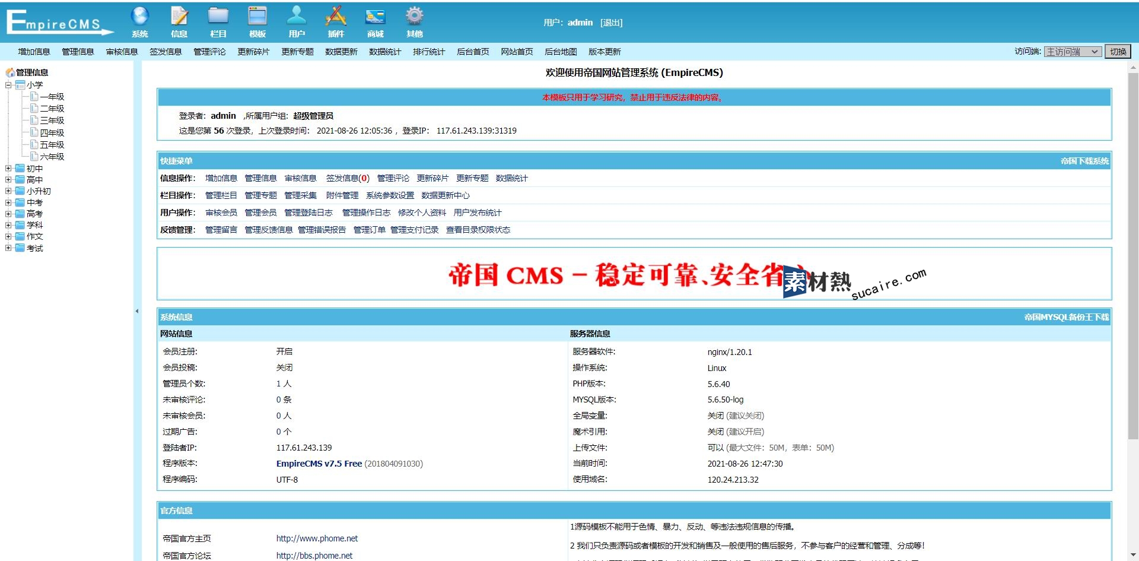Open the 帝国MYSQL备份王下载 link

click(x=1066, y=317)
